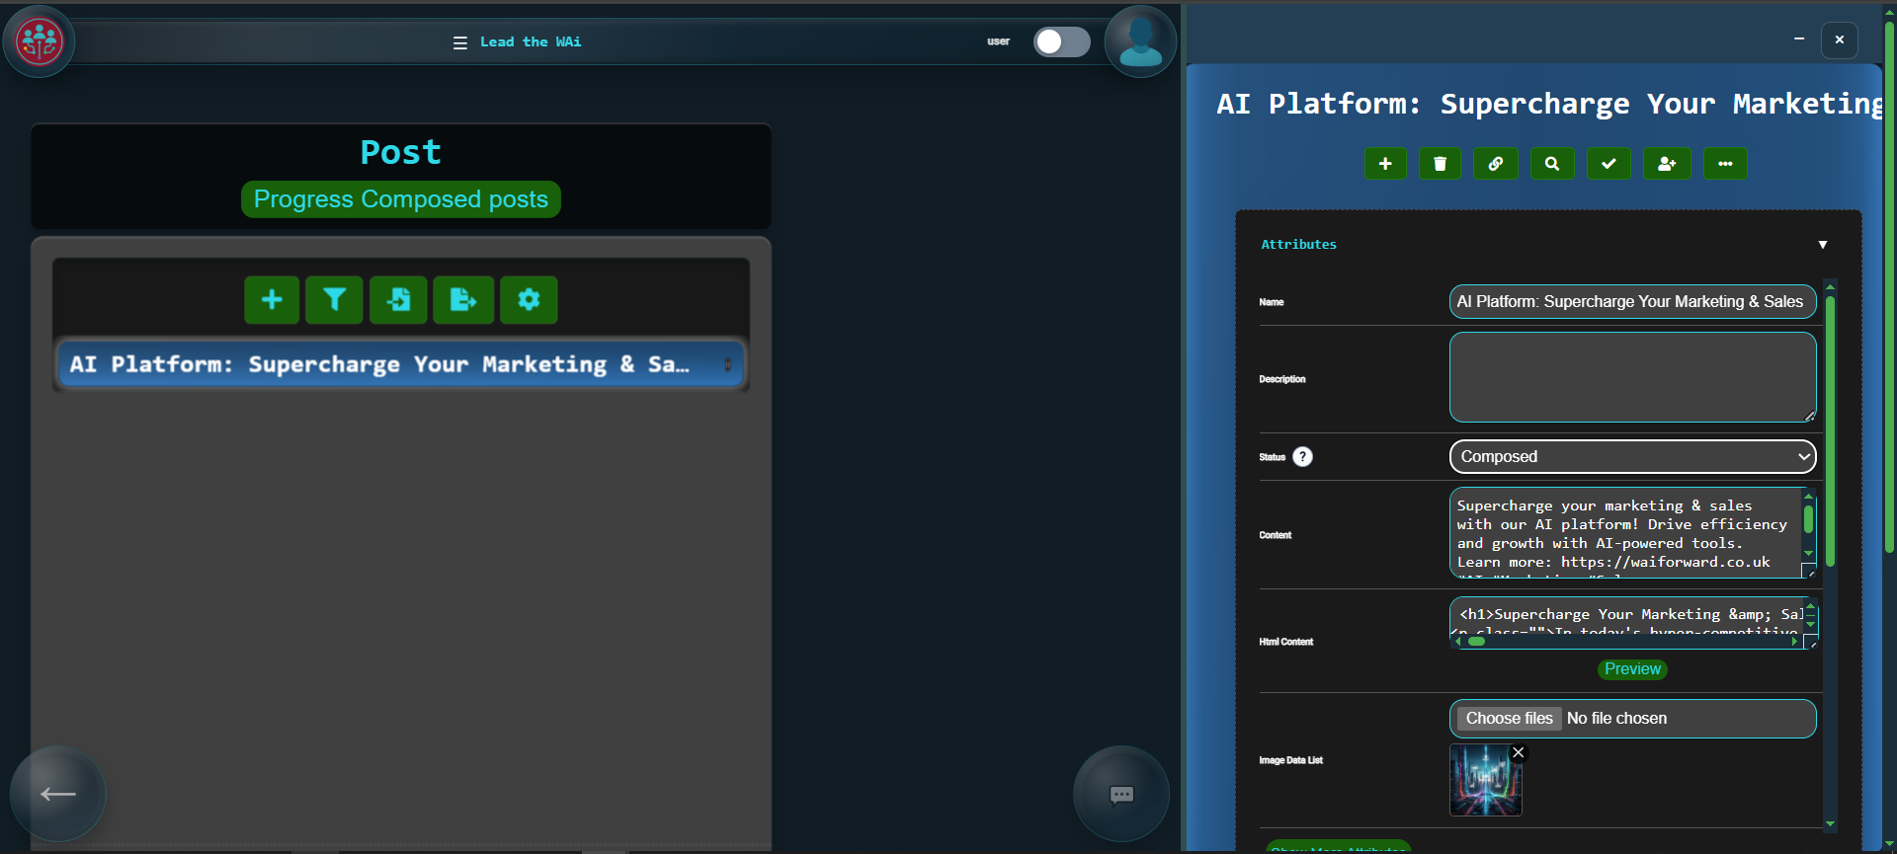
Task: Click the link chain icon in the detail toolbar
Action: click(x=1496, y=164)
